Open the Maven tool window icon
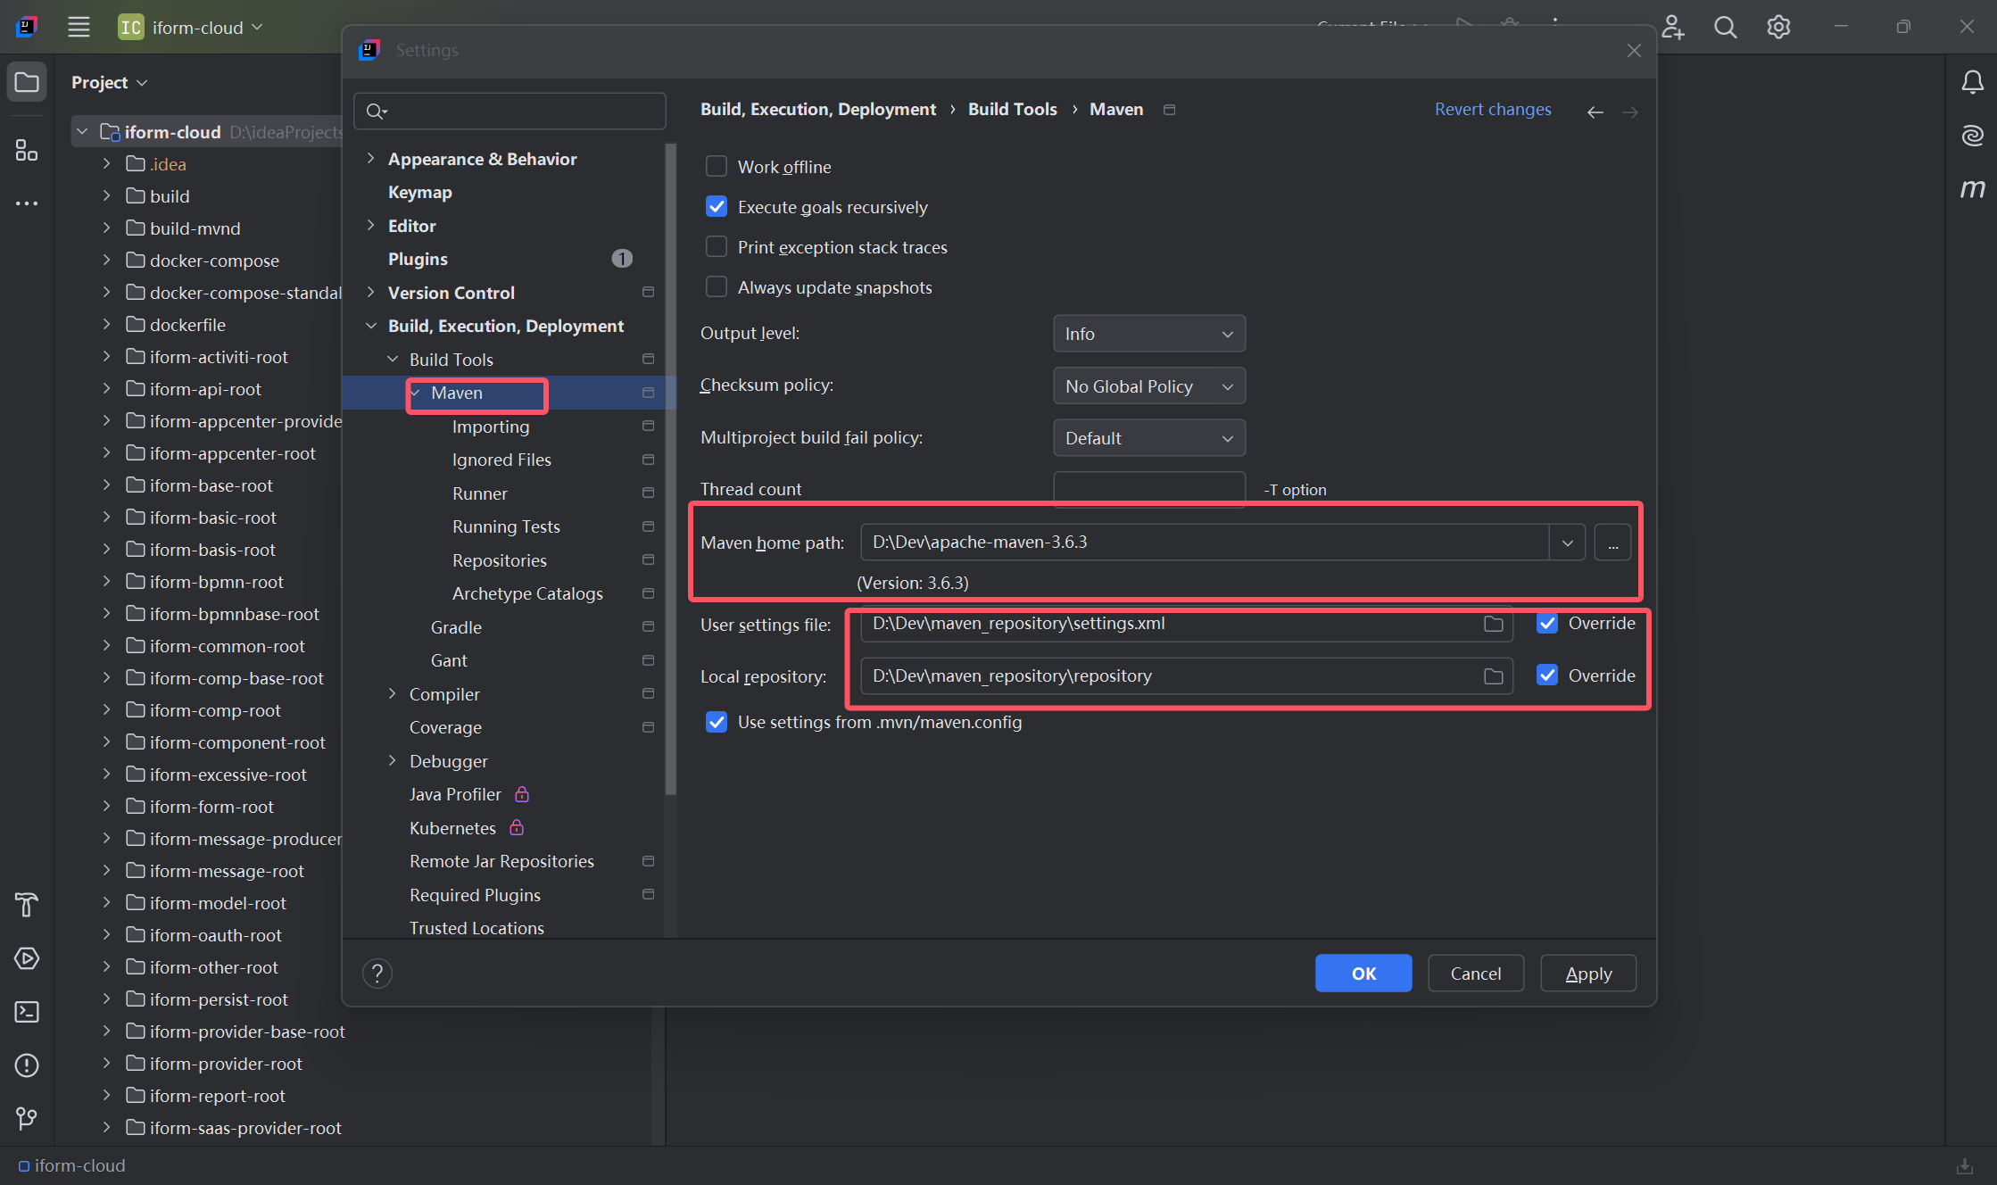Image resolution: width=1997 pixels, height=1185 pixels. pos(1972,188)
